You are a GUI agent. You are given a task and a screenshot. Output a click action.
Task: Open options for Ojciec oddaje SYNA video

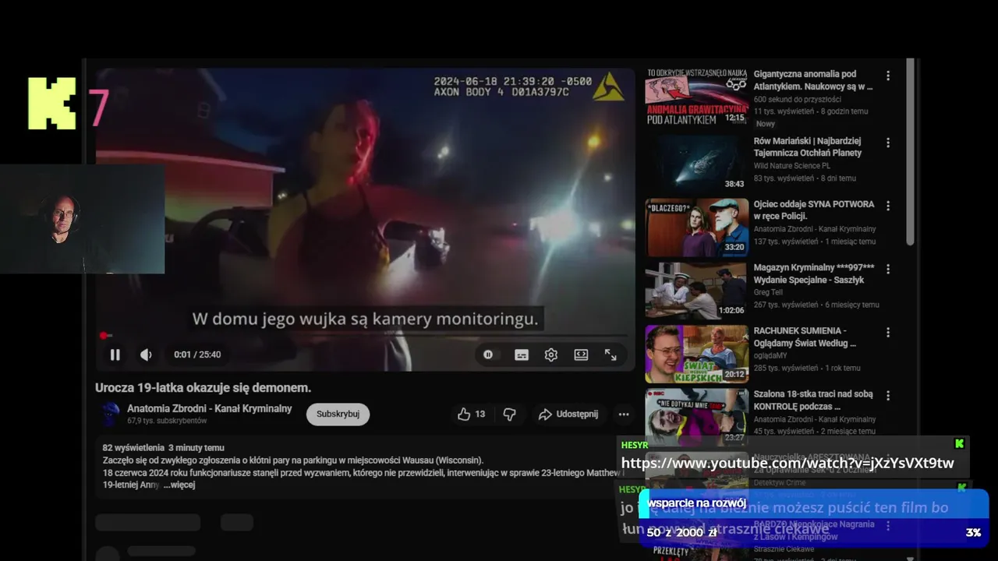coord(887,206)
